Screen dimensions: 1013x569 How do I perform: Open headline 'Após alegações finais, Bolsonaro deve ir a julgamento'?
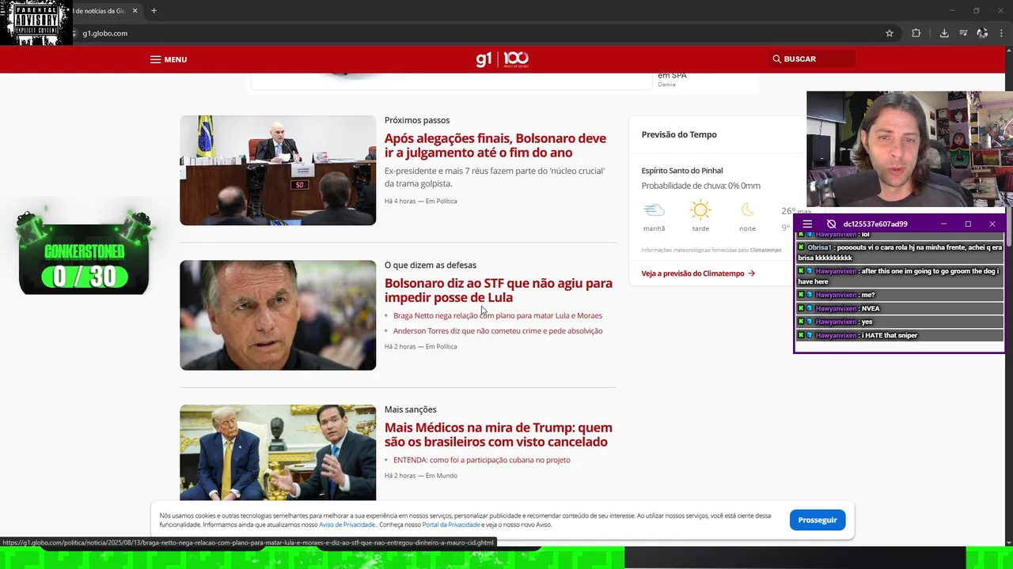coord(495,145)
